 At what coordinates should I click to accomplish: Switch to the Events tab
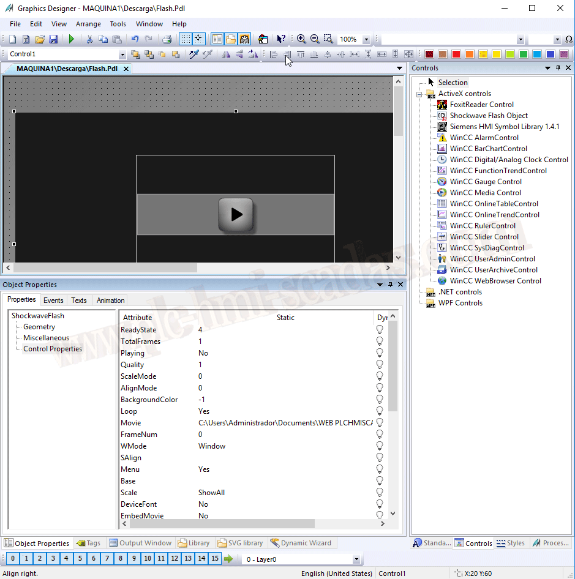click(53, 301)
